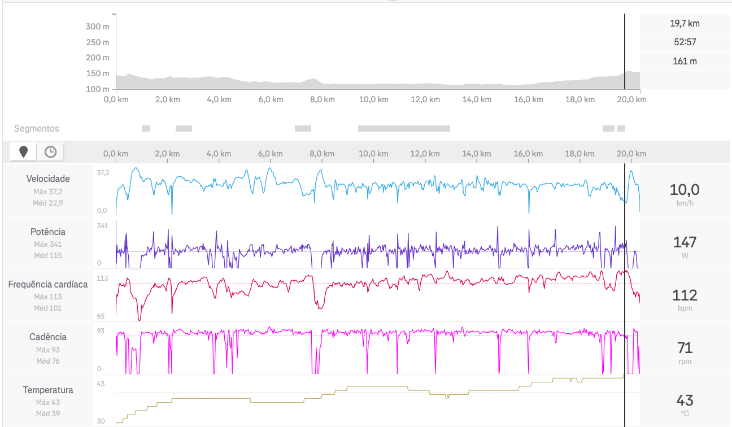Click "Méd 101" under Frequência cardíaca
This screenshot has width=732, height=427.
48,308
